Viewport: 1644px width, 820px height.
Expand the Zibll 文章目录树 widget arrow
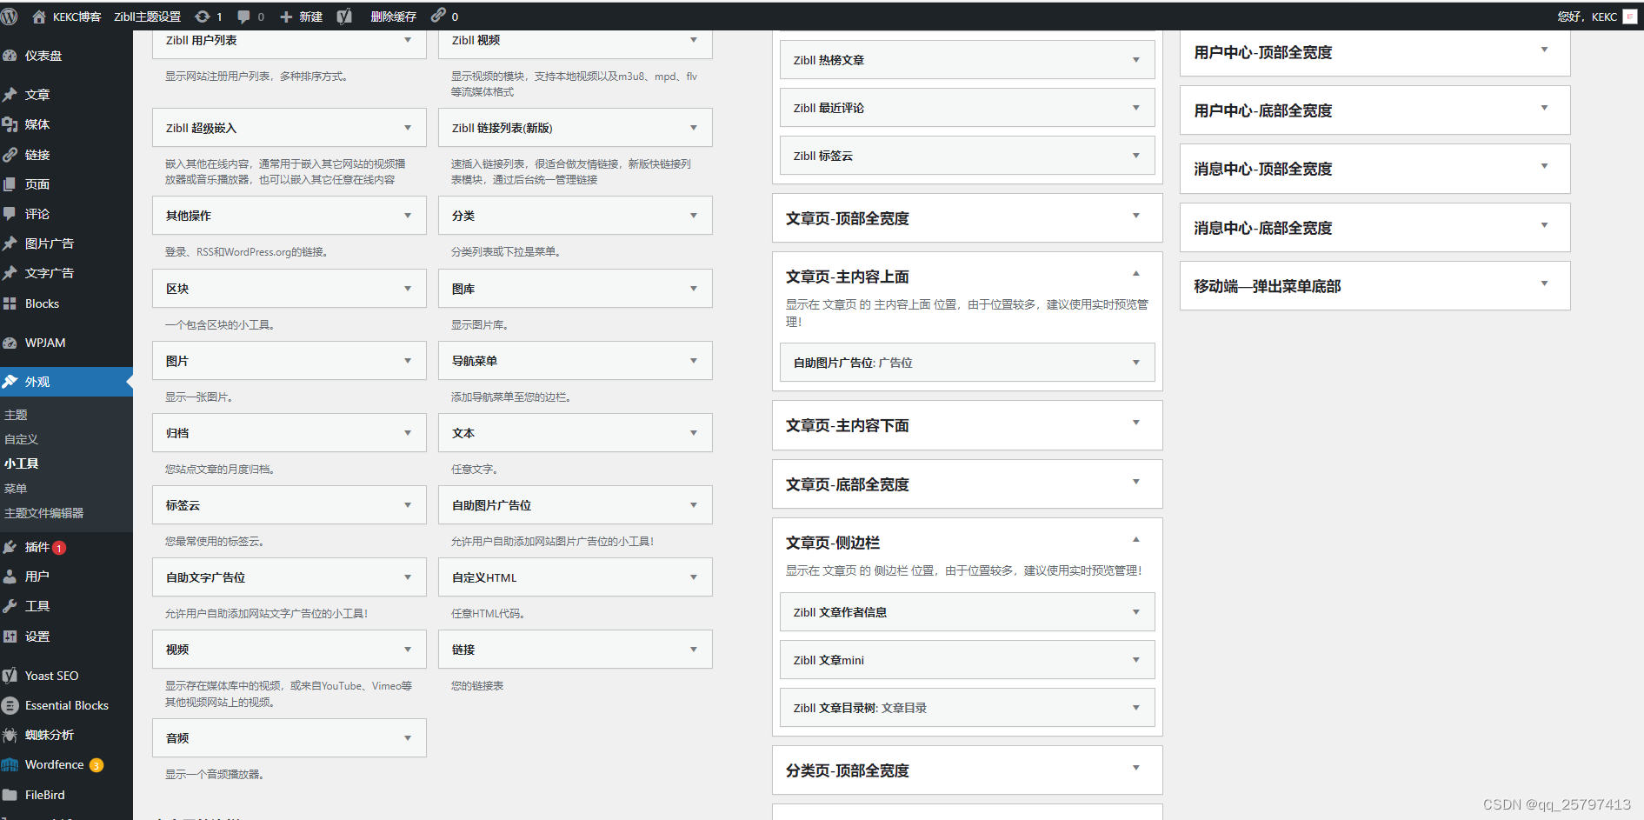pos(1136,708)
